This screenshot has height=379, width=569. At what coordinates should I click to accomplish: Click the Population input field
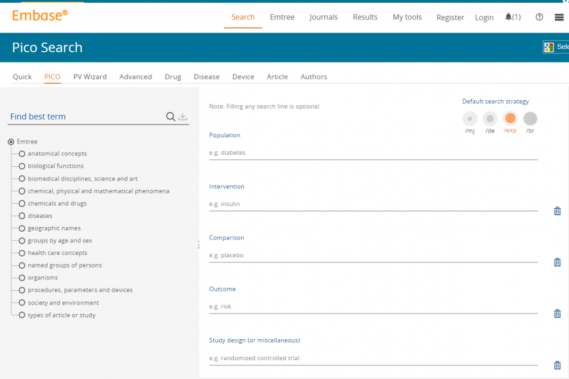click(x=373, y=153)
